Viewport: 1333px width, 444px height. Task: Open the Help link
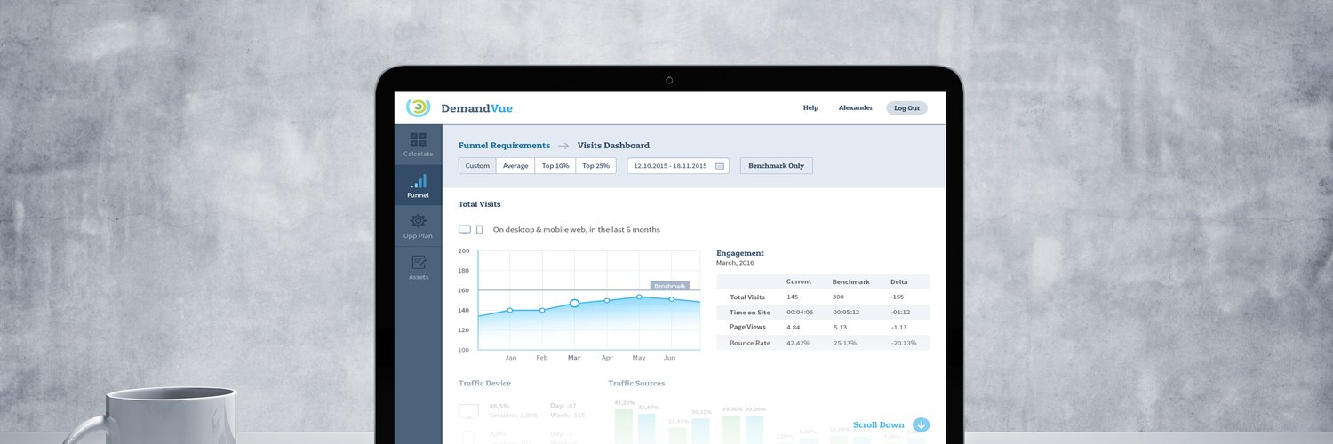(x=810, y=107)
